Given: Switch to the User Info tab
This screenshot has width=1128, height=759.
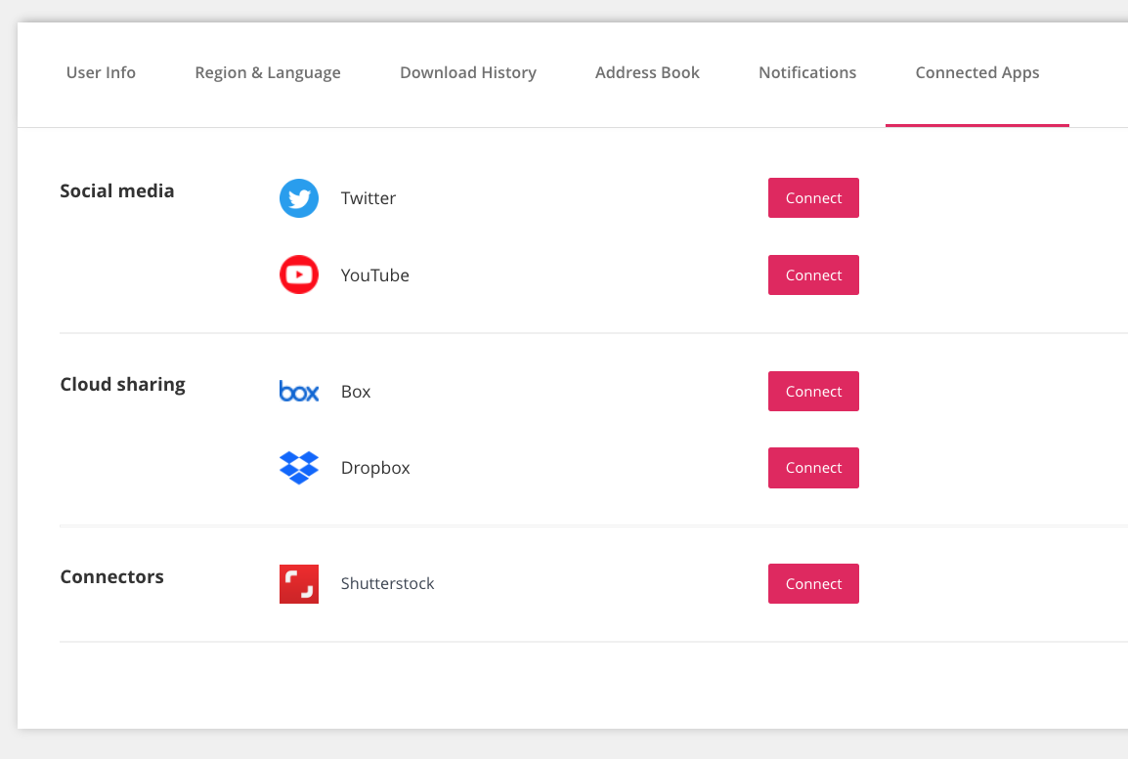Looking at the screenshot, I should coord(101,73).
